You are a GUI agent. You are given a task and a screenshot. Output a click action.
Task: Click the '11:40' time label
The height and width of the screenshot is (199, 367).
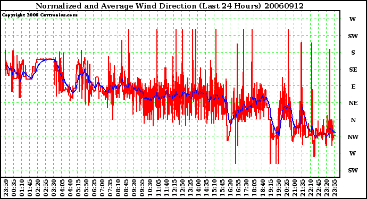point(166,188)
